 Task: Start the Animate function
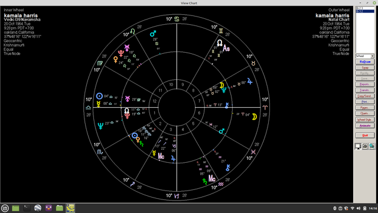click(365, 125)
